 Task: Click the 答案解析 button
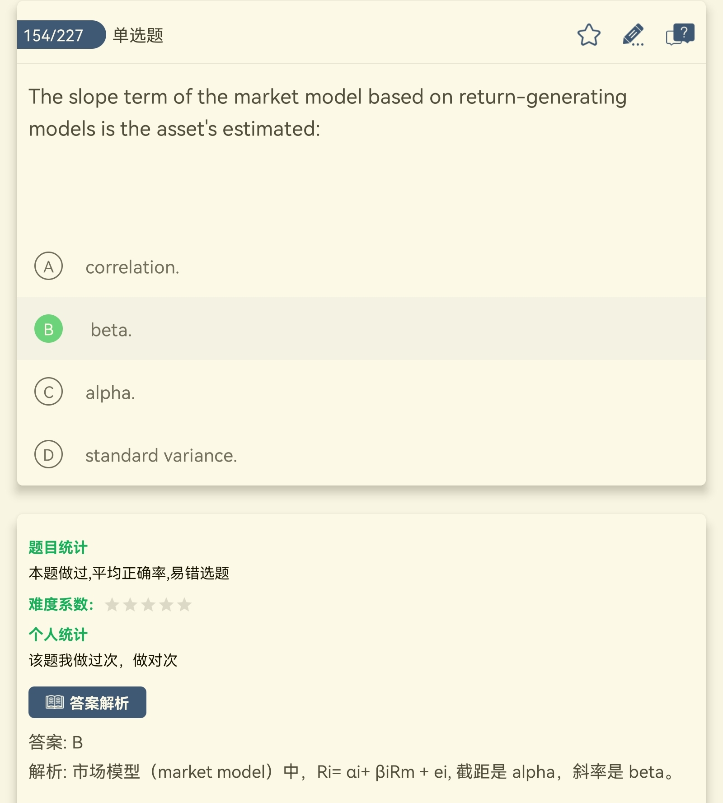tap(87, 702)
